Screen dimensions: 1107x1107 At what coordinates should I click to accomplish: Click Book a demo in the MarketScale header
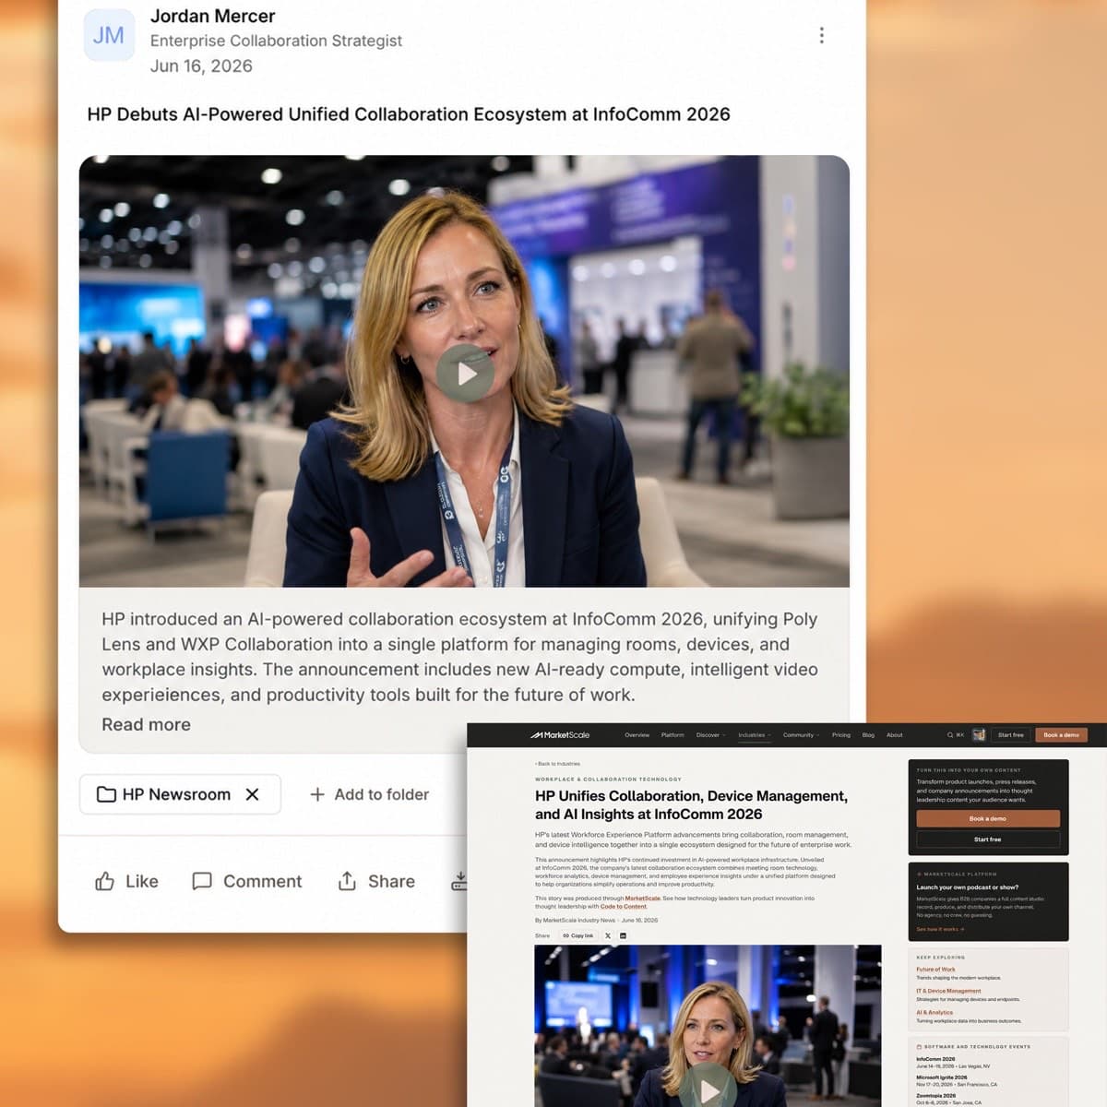pos(1062,735)
